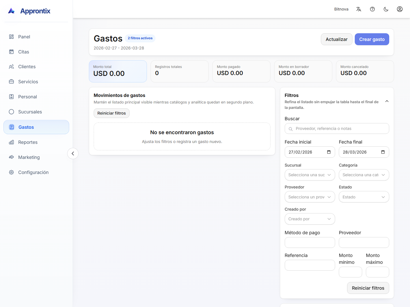Open Marketing menu item

coord(36,157)
